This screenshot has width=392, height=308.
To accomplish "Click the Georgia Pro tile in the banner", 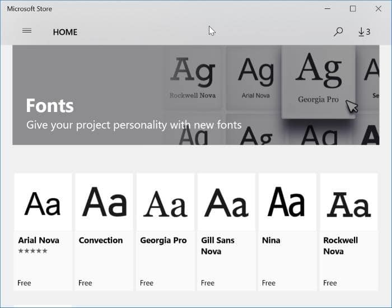I will [x=318, y=81].
